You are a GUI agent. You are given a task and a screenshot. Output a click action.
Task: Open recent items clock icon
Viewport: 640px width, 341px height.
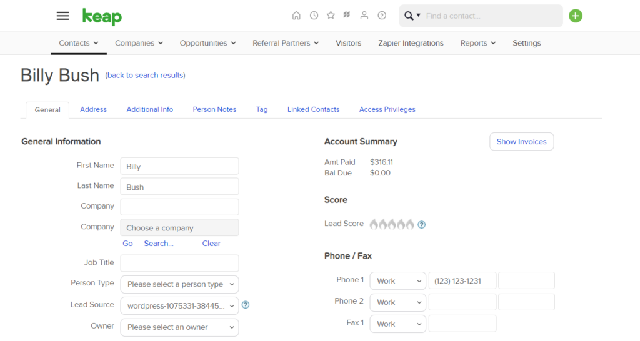pos(314,16)
